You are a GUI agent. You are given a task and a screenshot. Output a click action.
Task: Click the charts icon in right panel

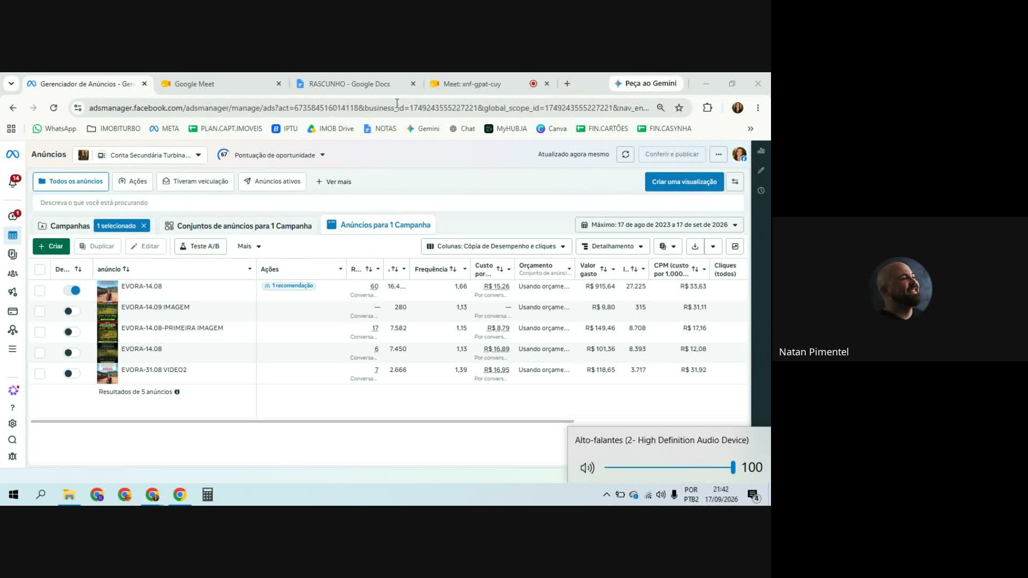click(x=761, y=151)
